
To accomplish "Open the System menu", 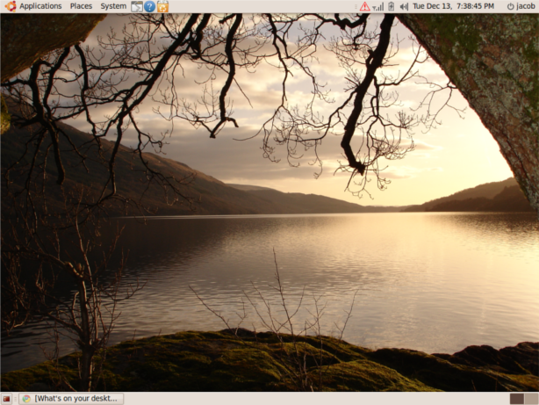I will (113, 6).
